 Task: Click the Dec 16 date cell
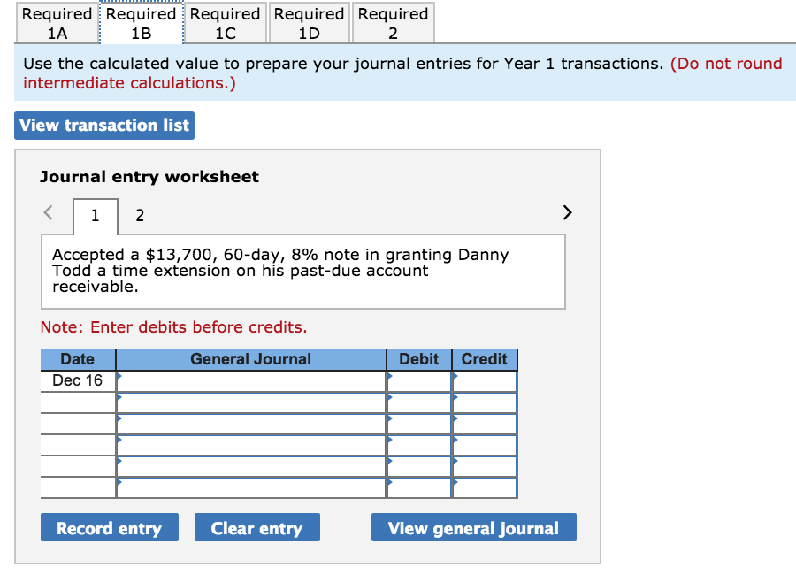[x=77, y=380]
